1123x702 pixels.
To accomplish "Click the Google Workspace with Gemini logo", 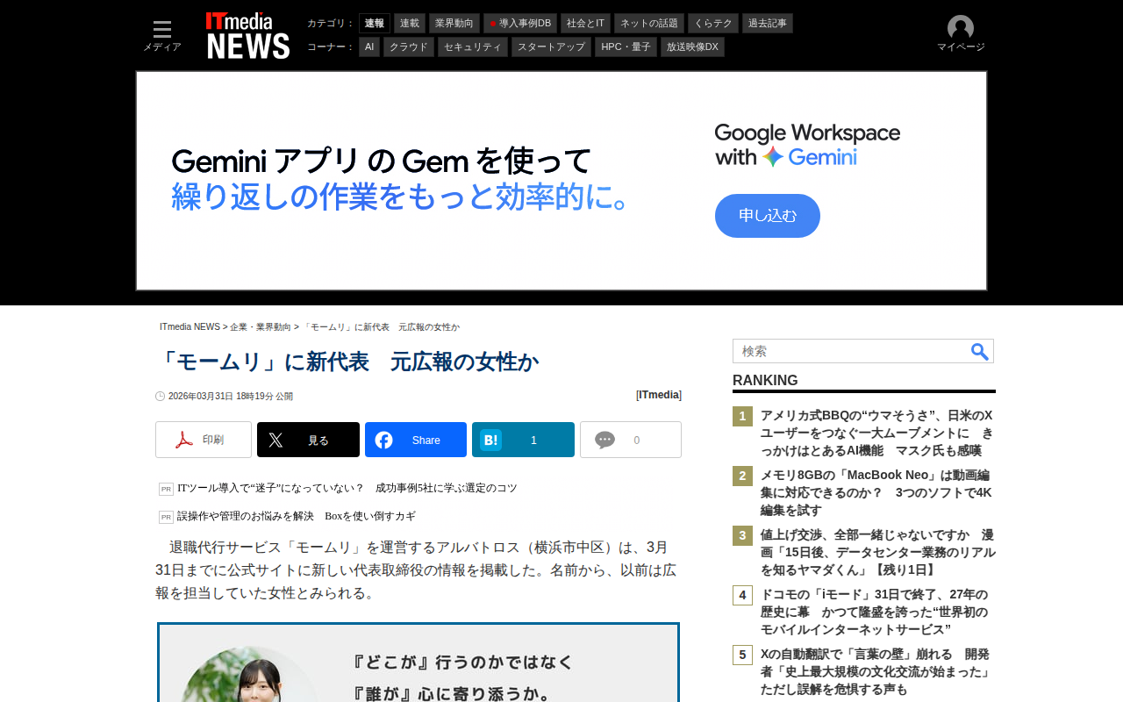I will pos(807,146).
